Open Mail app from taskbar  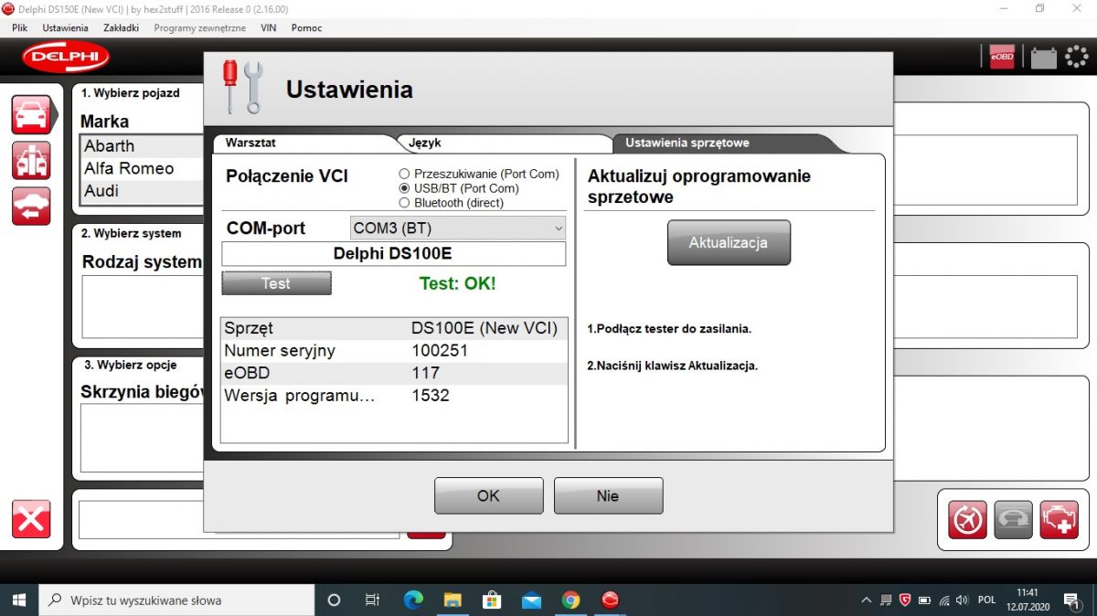point(531,600)
